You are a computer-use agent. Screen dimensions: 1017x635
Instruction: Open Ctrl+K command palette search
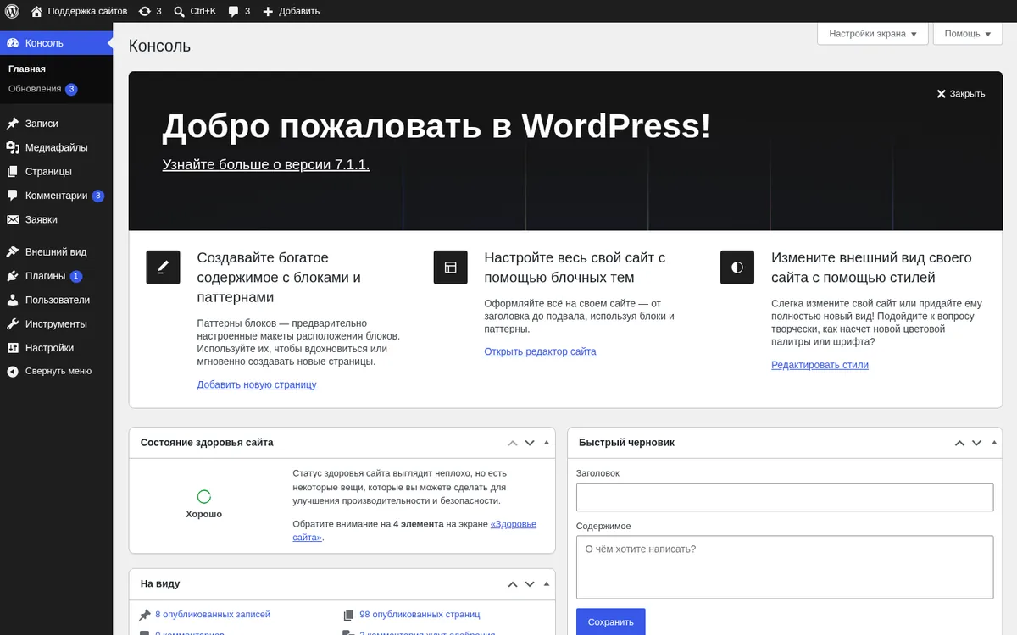point(195,11)
